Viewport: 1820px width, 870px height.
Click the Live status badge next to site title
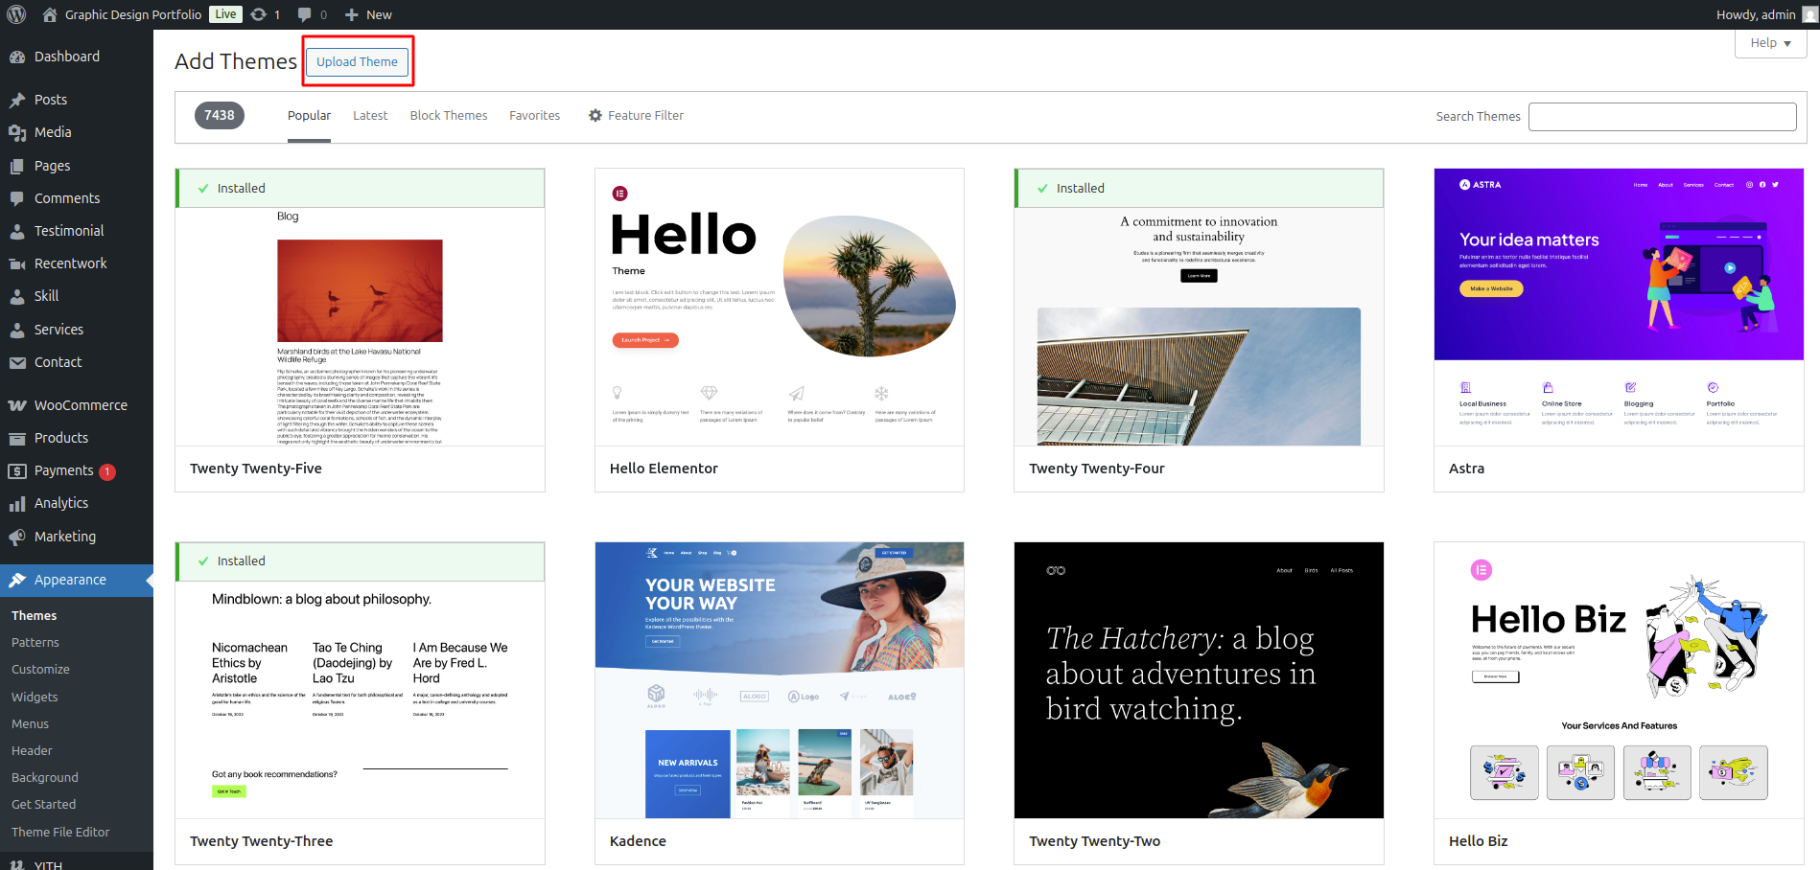point(224,14)
